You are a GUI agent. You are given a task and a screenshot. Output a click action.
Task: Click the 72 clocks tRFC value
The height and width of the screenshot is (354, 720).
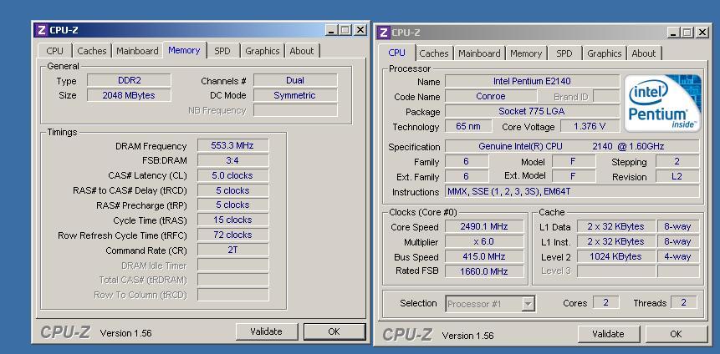[232, 235]
